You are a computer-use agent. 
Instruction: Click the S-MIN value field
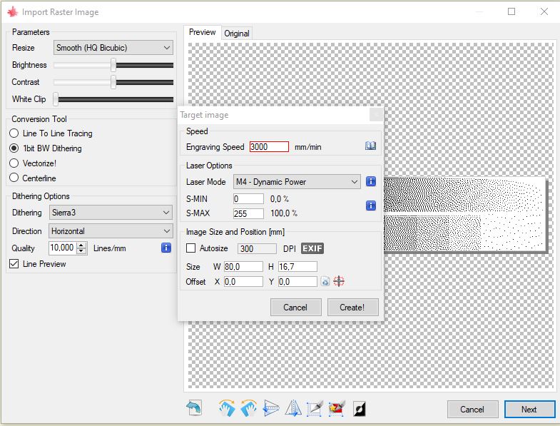pyautogui.click(x=248, y=198)
